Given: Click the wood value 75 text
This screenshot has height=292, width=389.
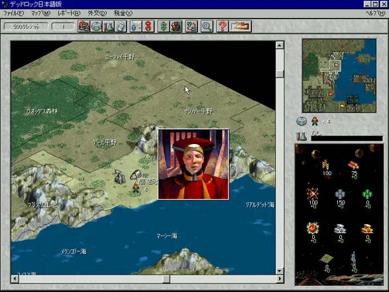Looking at the screenshot, I should point(354,173).
